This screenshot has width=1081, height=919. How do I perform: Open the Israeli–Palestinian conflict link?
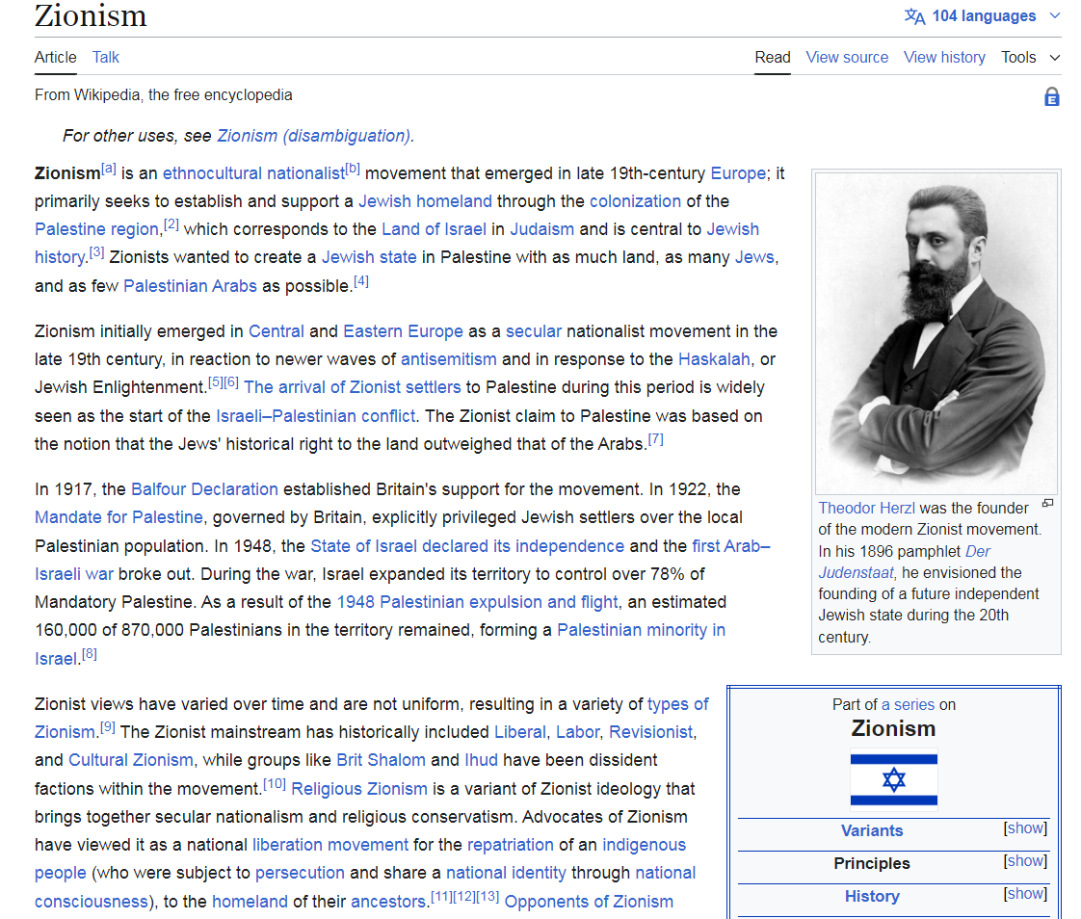coord(316,416)
